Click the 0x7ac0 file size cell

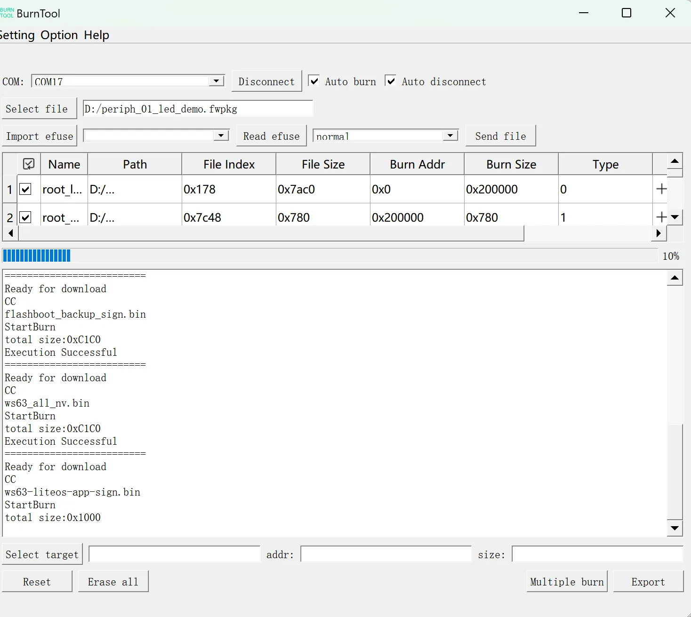323,189
